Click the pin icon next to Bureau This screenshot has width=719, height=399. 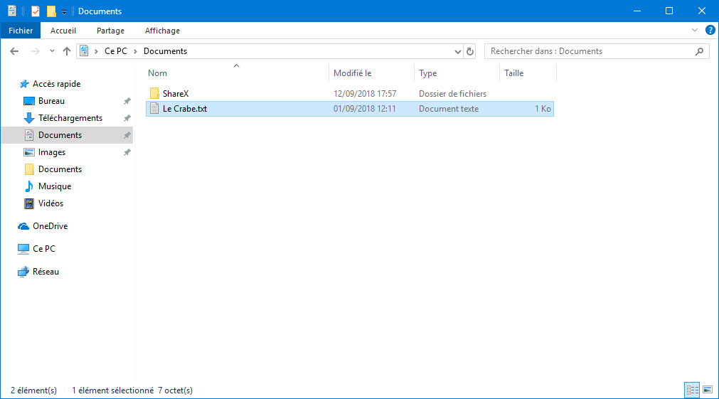tap(127, 101)
